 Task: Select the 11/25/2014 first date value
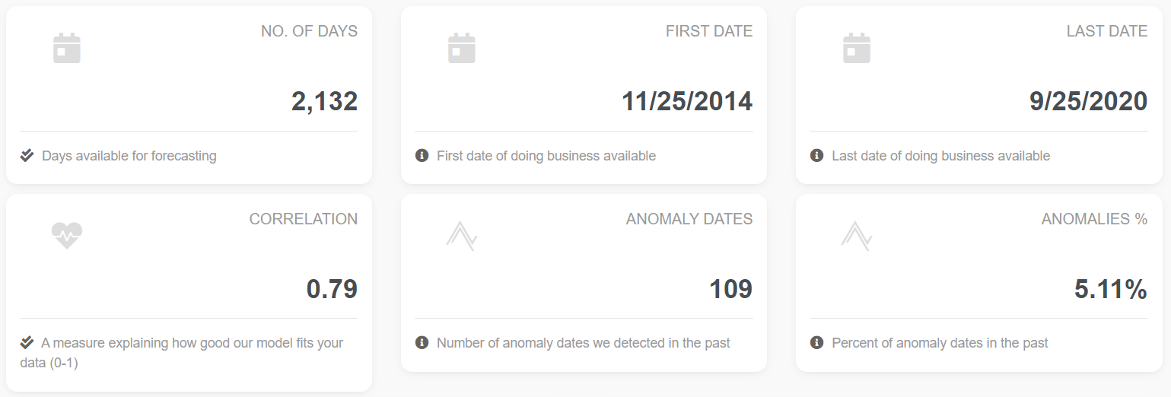[688, 101]
